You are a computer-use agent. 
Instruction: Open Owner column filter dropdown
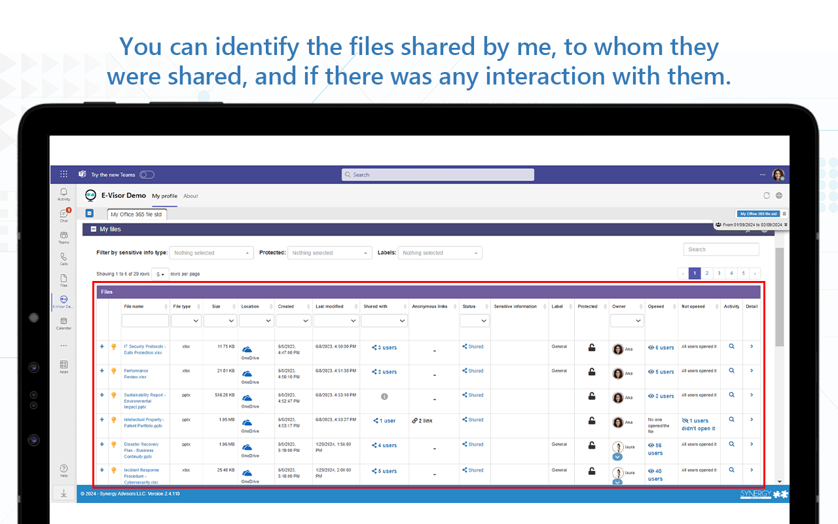627,321
